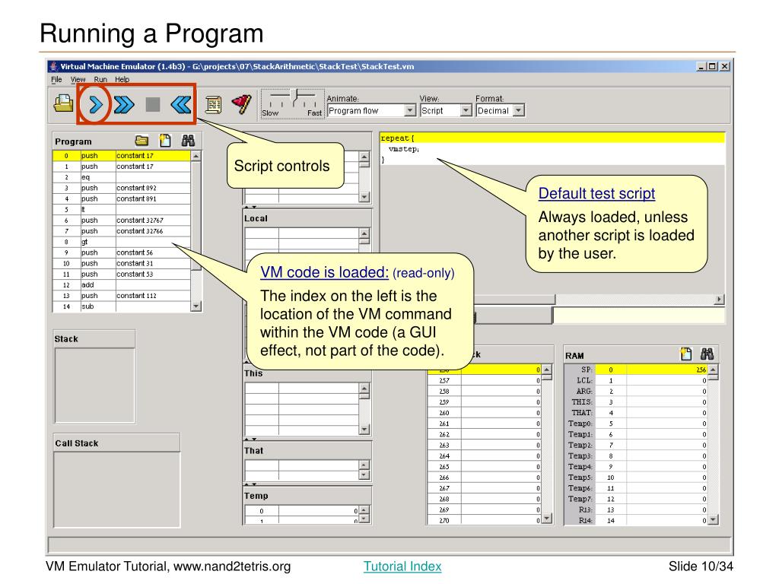779x584 pixels.
Task: Click Global Stack address 264 row
Action: 484,456
